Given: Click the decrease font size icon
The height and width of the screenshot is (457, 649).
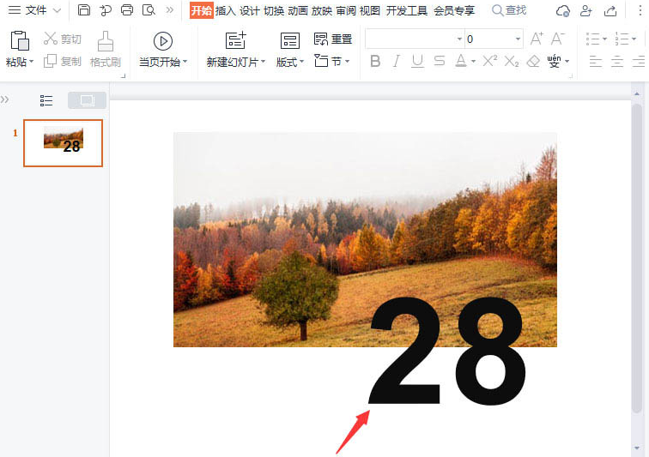Looking at the screenshot, I should pyautogui.click(x=557, y=39).
